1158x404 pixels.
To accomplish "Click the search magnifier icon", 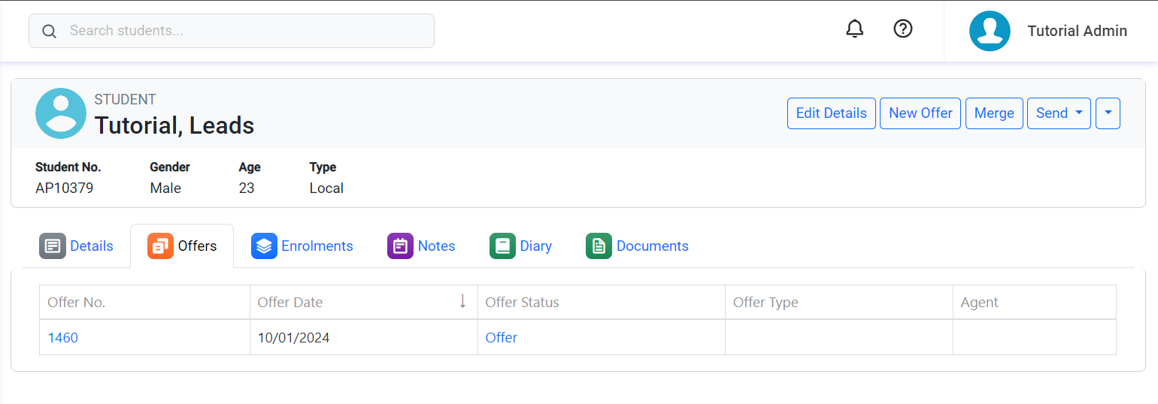I will [x=50, y=32].
